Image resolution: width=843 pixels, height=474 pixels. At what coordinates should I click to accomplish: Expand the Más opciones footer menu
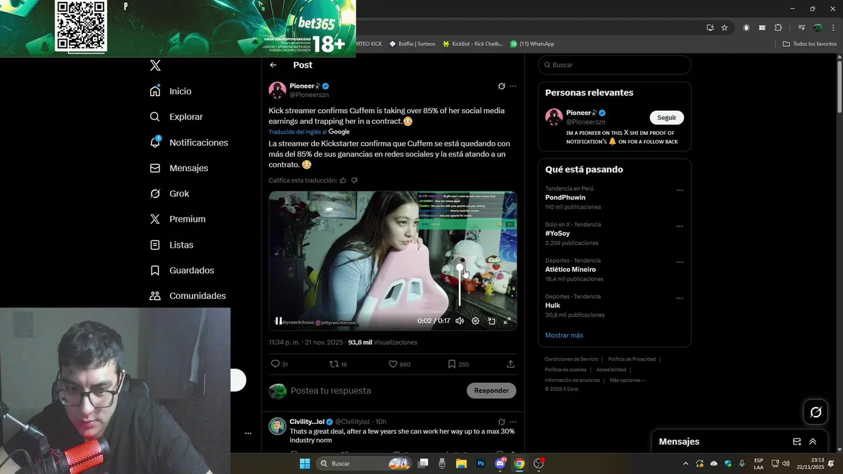[628, 380]
